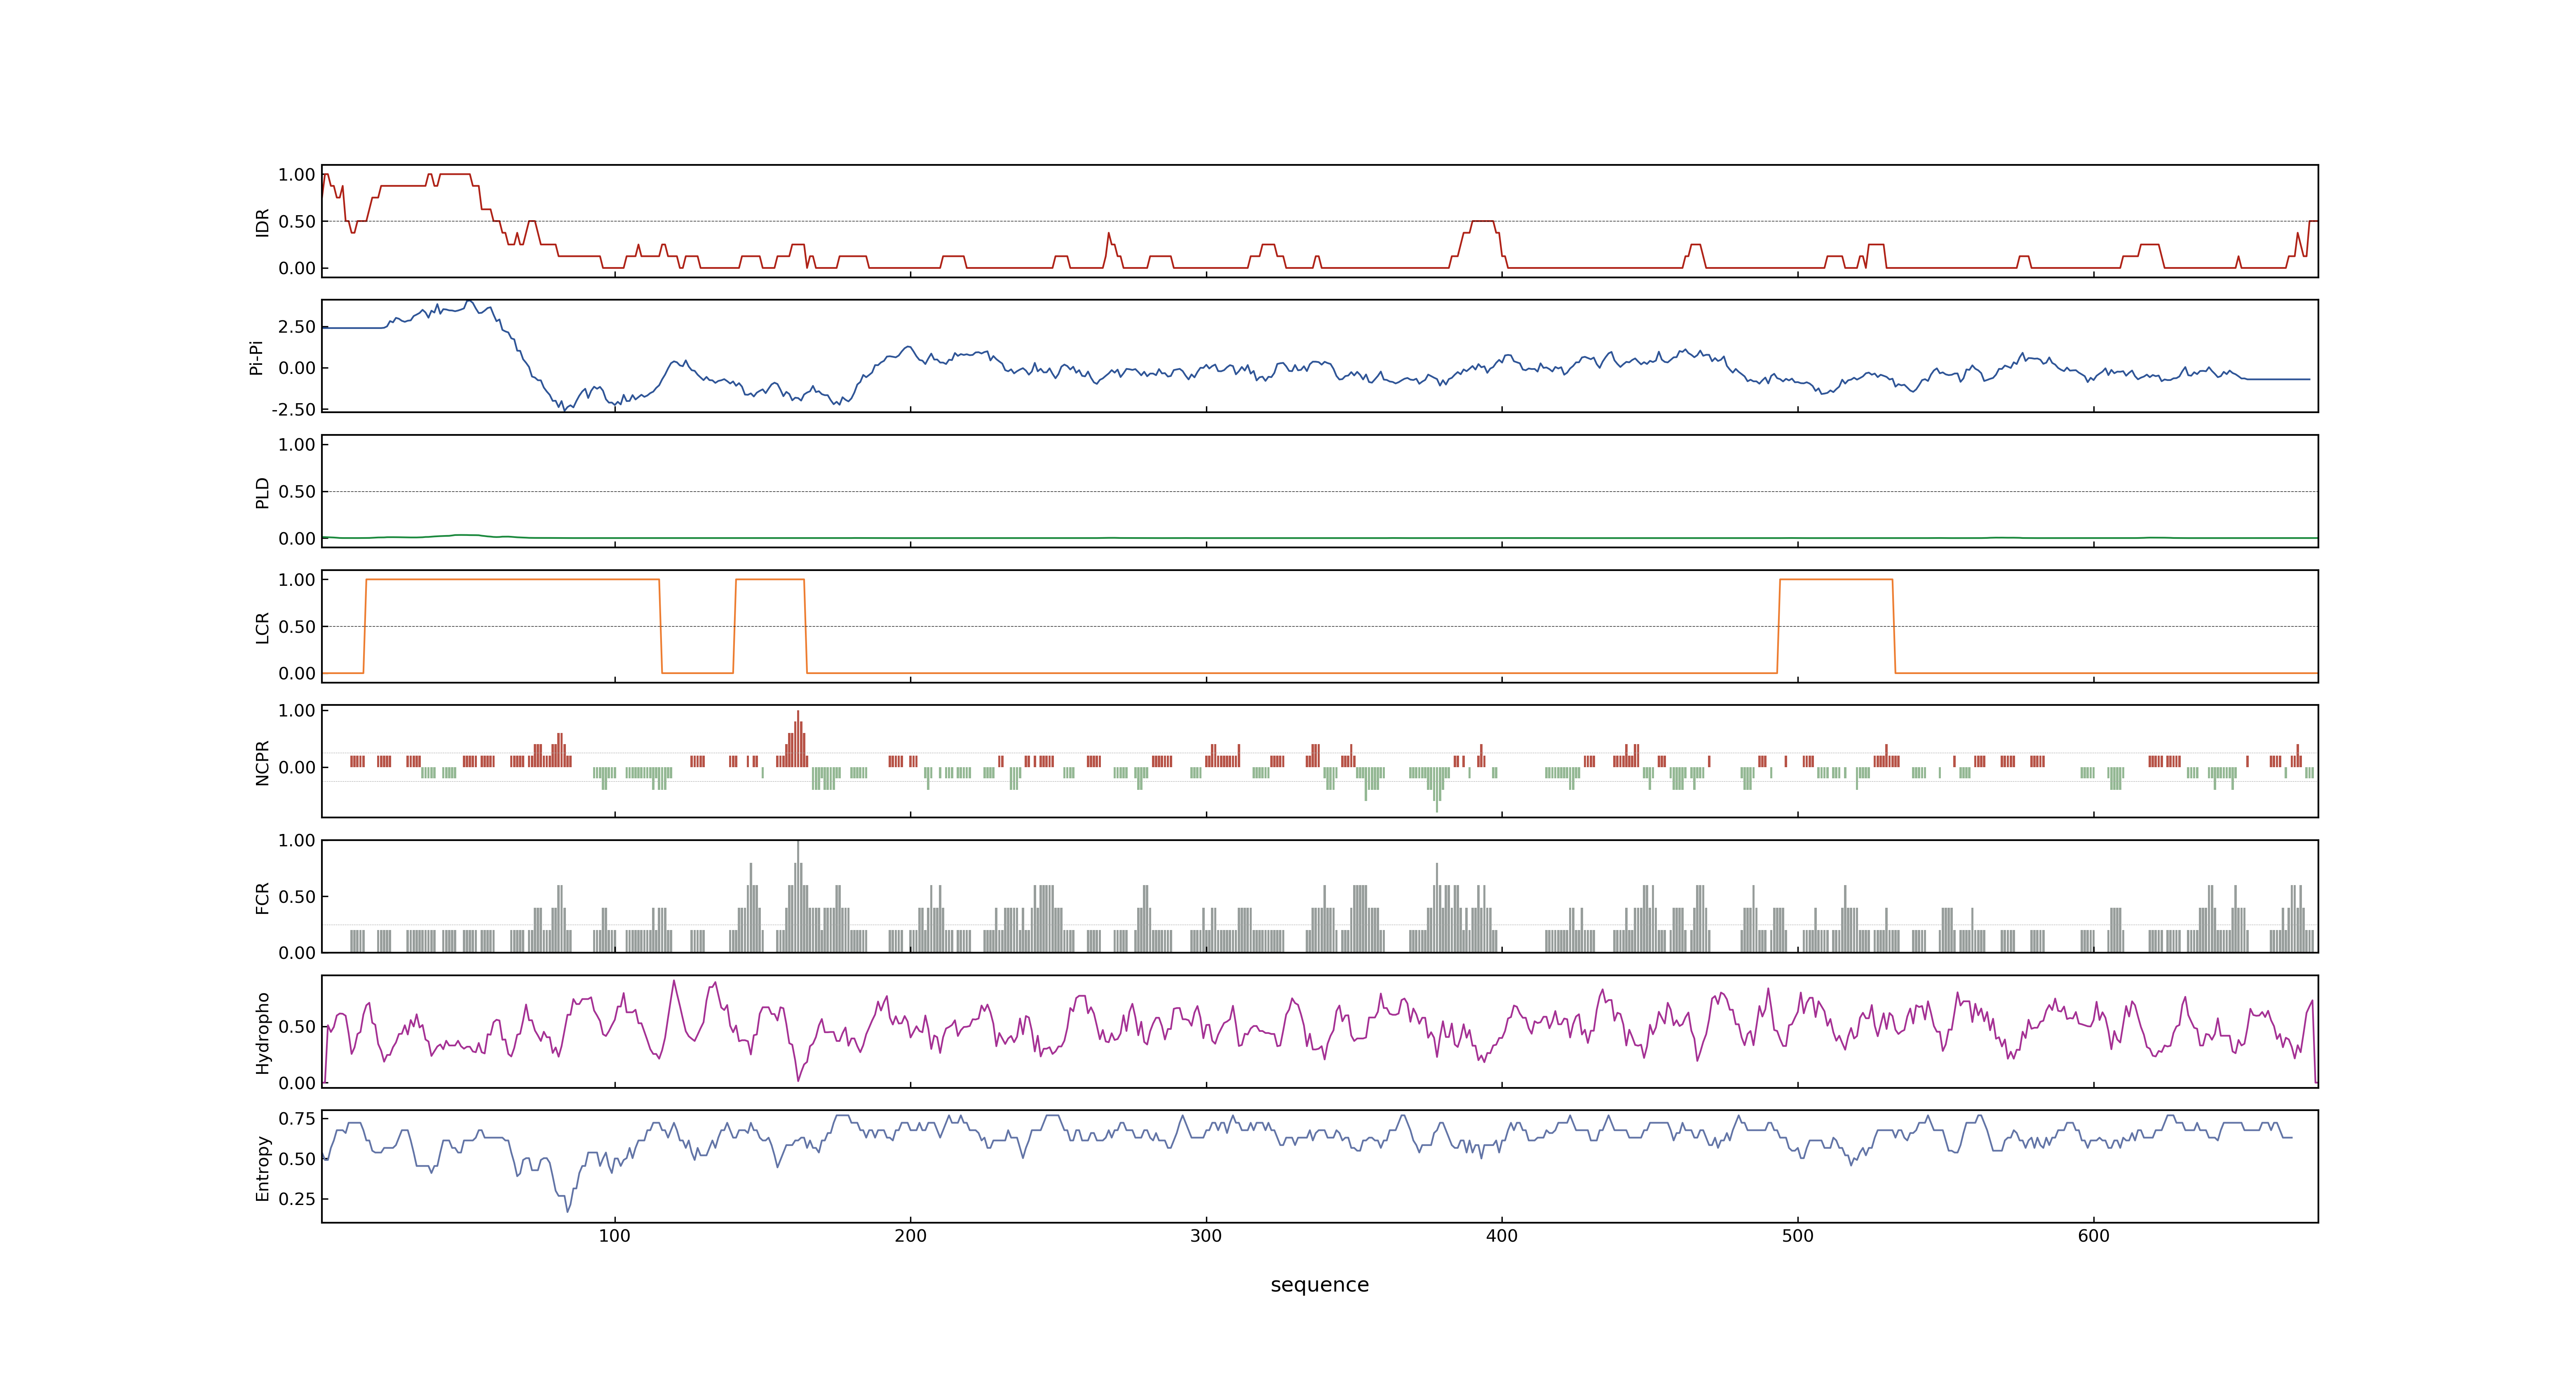
Task: Click the x-axis tick label 500
Action: coord(1797,1236)
